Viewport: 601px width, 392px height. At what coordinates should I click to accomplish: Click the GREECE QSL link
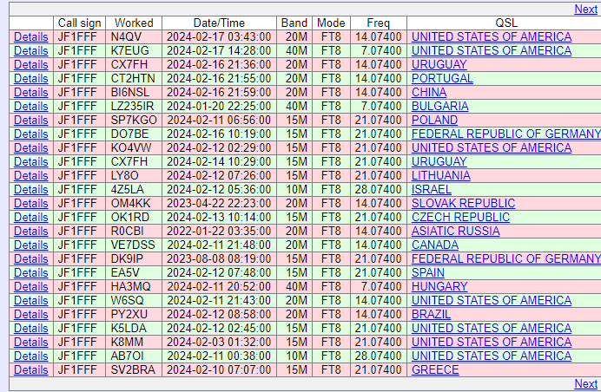[x=435, y=369]
